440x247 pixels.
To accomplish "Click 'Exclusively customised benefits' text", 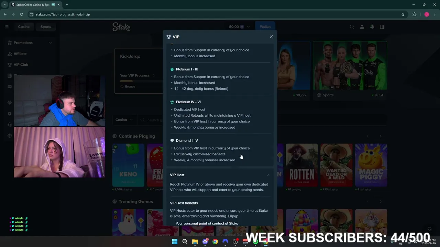I will point(200,154).
